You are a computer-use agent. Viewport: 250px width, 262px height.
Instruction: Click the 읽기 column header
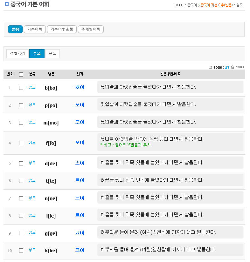pos(80,74)
